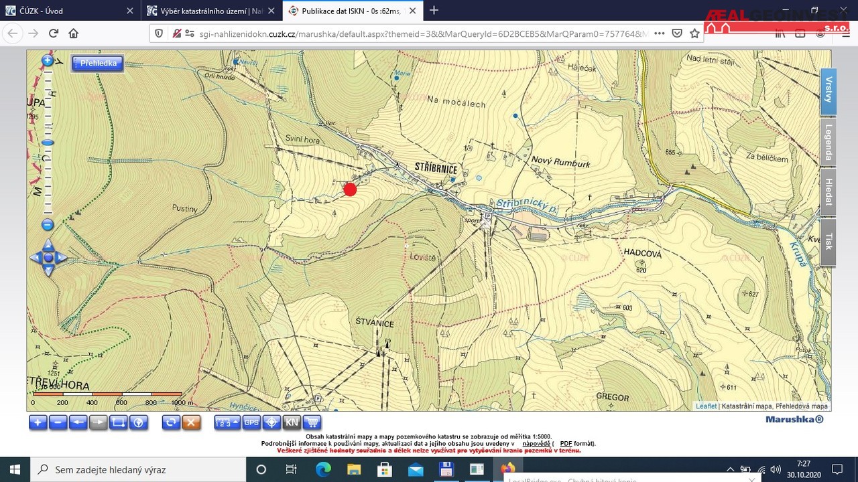Click the refresh map button

(172, 422)
